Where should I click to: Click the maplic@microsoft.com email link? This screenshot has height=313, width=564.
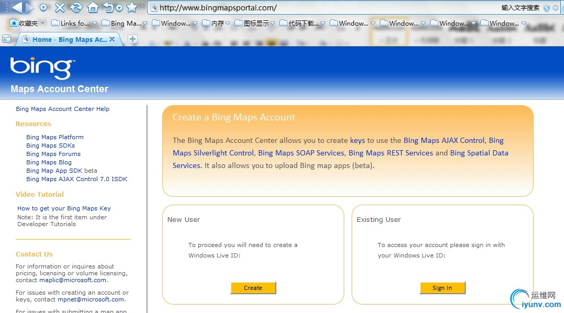click(x=73, y=280)
